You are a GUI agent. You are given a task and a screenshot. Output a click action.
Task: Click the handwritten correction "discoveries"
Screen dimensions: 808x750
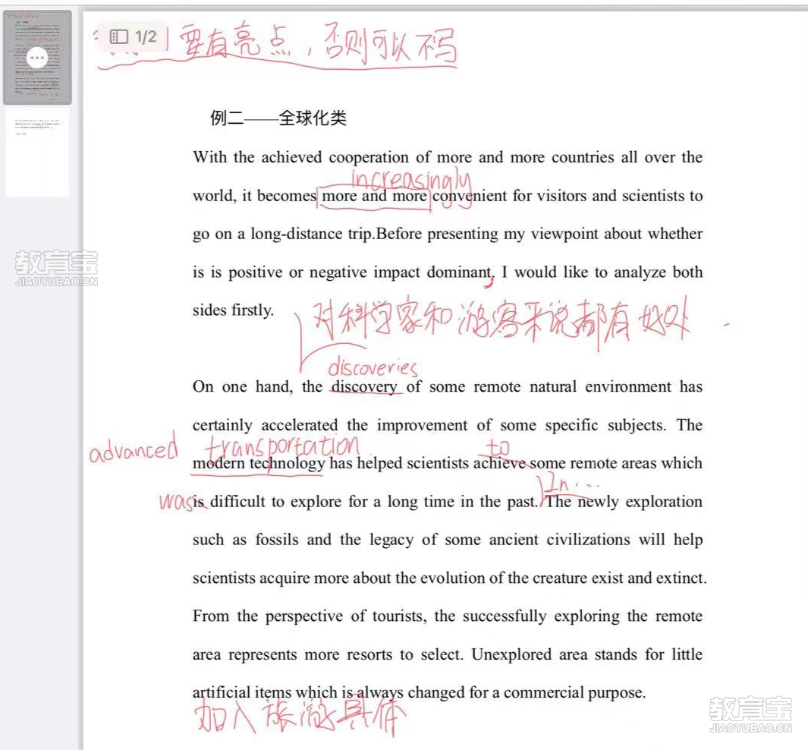tap(373, 367)
